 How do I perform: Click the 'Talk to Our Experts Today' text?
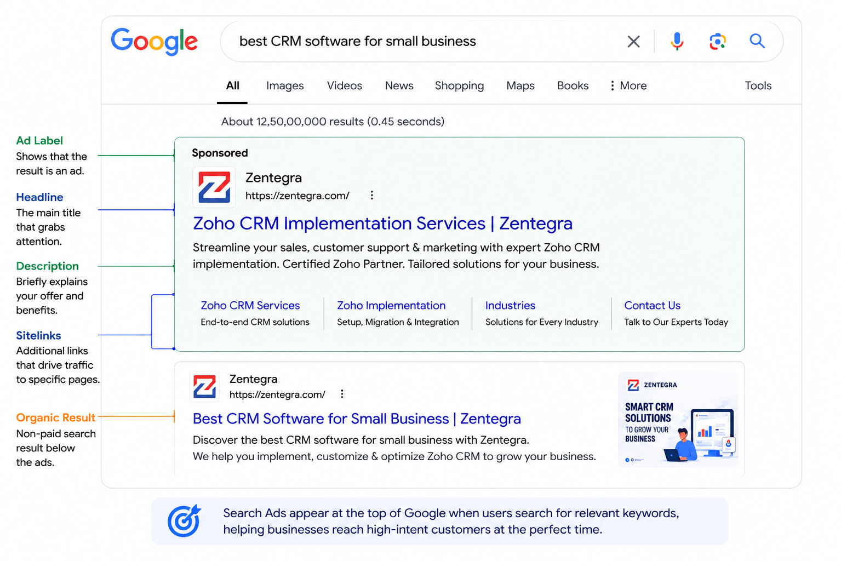tap(676, 322)
